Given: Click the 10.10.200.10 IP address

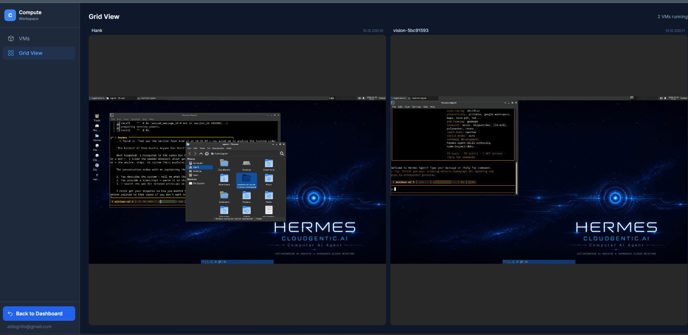Looking at the screenshot, I should (x=373, y=31).
